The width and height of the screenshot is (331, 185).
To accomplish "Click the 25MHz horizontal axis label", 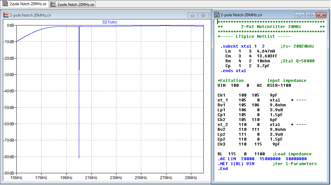I will click(x=141, y=178).
